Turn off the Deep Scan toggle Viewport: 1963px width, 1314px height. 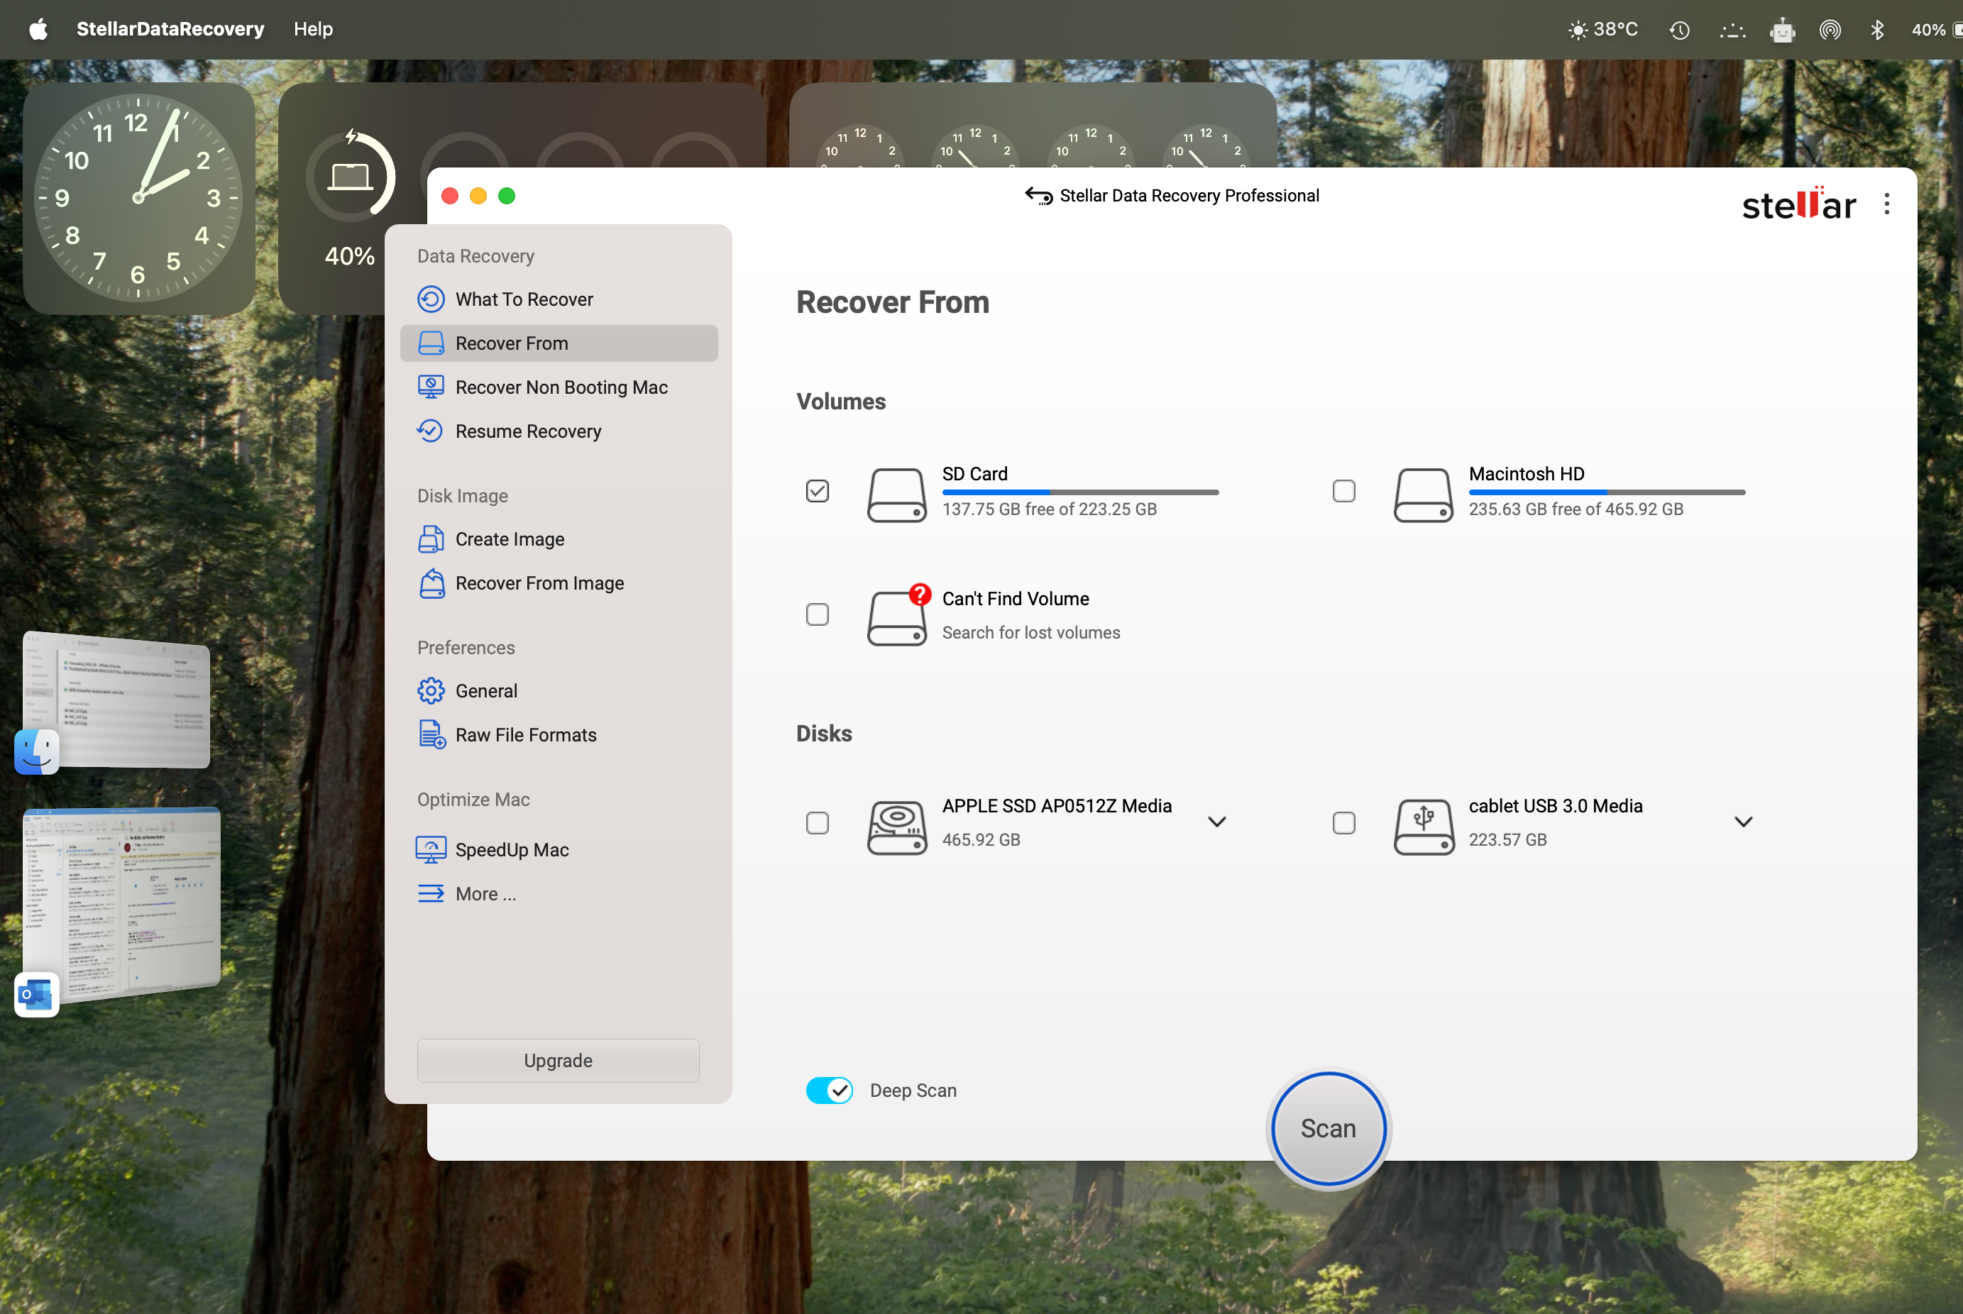829,1091
